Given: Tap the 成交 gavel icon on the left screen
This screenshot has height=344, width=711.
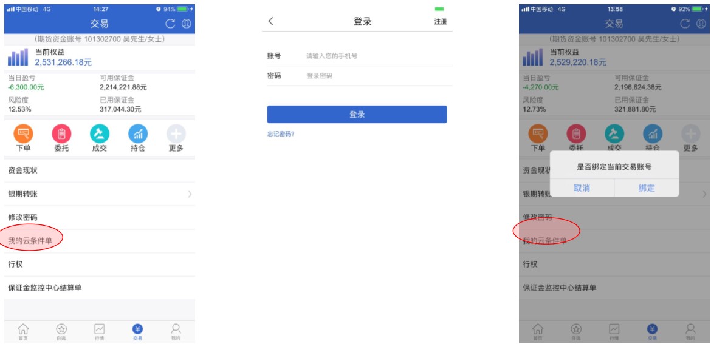Looking at the screenshot, I should 99,134.
